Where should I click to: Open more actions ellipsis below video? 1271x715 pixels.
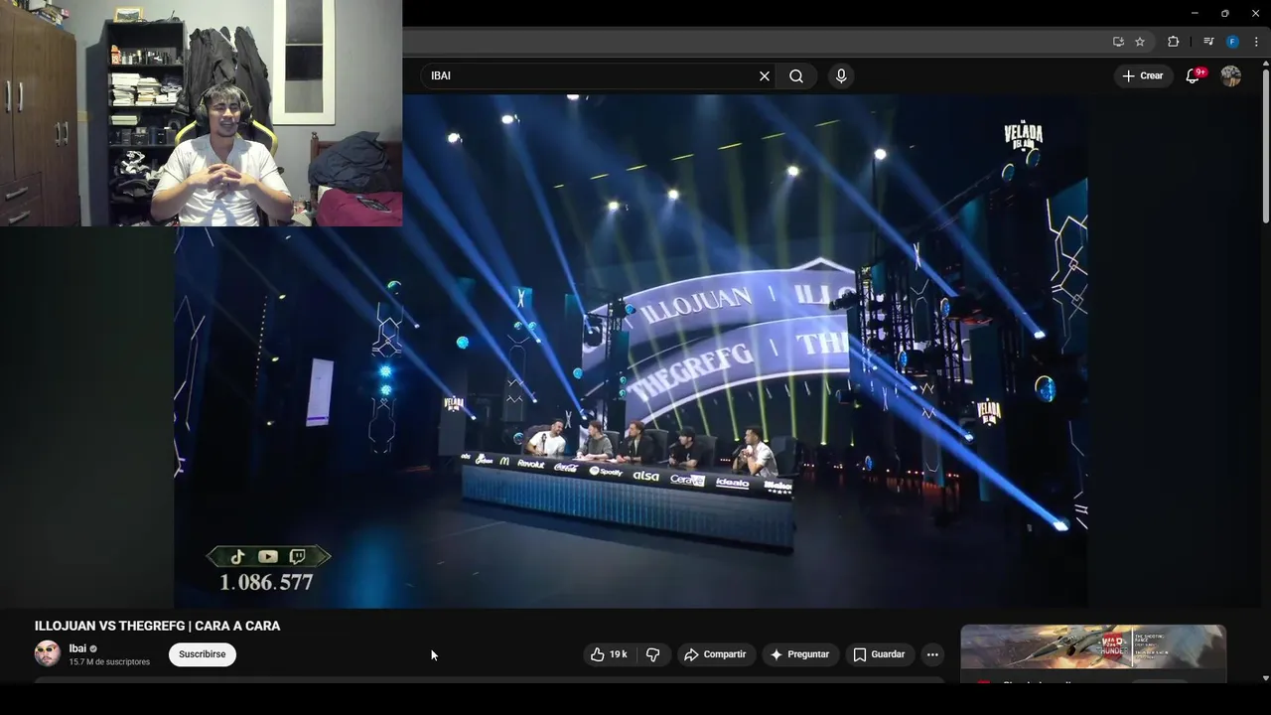[x=931, y=654]
